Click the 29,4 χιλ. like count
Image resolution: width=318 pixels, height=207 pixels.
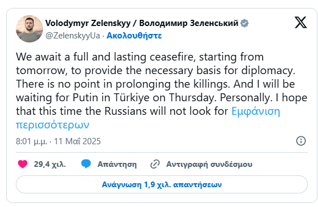click(x=50, y=164)
